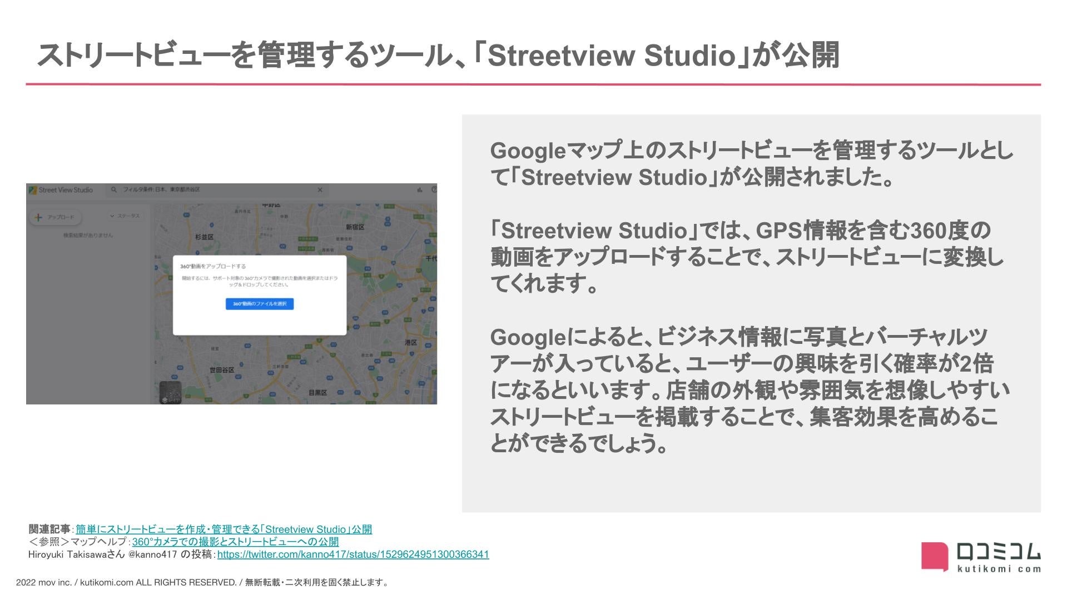The width and height of the screenshot is (1067, 600).
Task: Click the アップロード button with plus icon
Action: click(54, 217)
